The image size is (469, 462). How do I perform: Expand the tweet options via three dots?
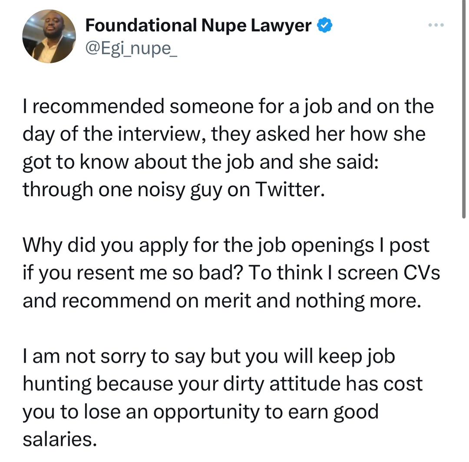(x=436, y=25)
